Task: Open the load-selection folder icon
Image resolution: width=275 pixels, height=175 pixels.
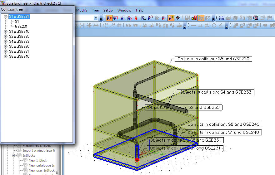Action: click(194, 18)
